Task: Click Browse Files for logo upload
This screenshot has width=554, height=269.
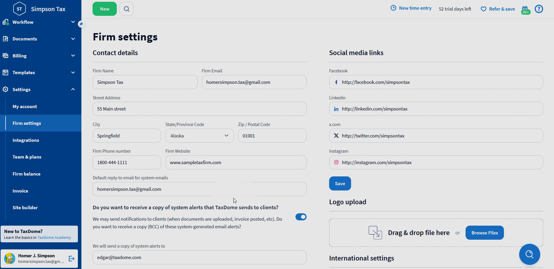Action: pos(485,233)
